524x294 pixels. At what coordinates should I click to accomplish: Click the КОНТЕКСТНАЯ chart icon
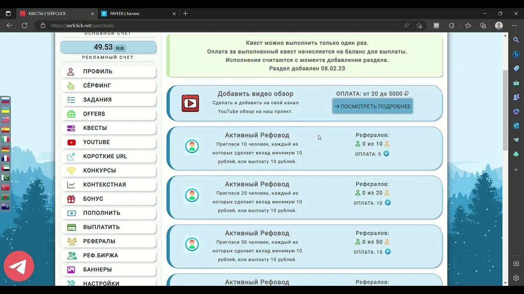(71, 185)
